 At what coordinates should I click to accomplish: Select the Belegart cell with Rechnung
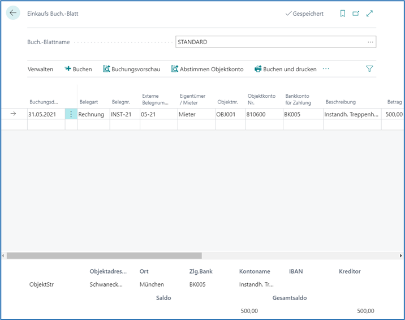93,114
